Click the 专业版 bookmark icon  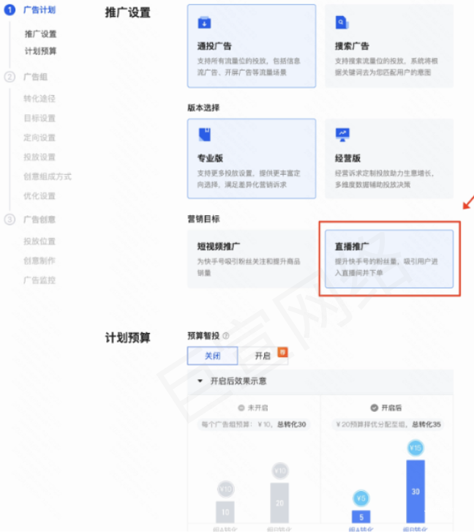click(205, 135)
